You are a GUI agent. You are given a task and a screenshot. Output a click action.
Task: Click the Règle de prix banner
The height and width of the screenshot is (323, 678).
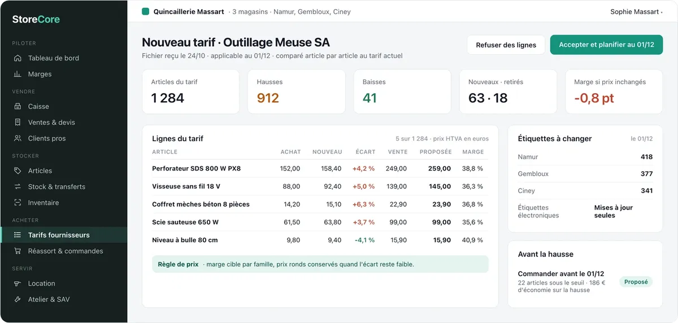[320, 264]
